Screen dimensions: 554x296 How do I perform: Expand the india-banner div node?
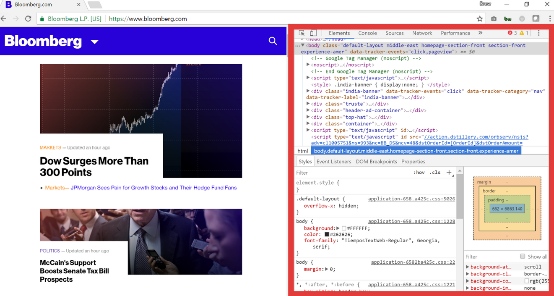(x=308, y=91)
